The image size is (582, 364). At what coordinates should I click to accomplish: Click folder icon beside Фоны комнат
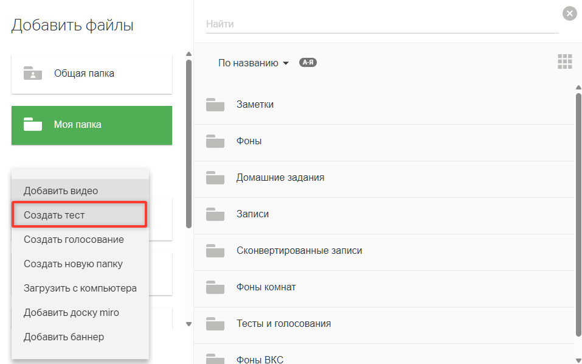point(215,287)
